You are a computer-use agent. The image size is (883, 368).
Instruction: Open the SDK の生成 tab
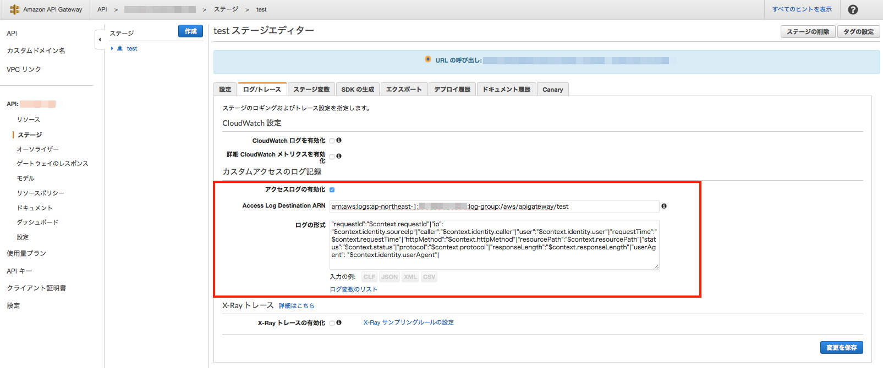(358, 90)
